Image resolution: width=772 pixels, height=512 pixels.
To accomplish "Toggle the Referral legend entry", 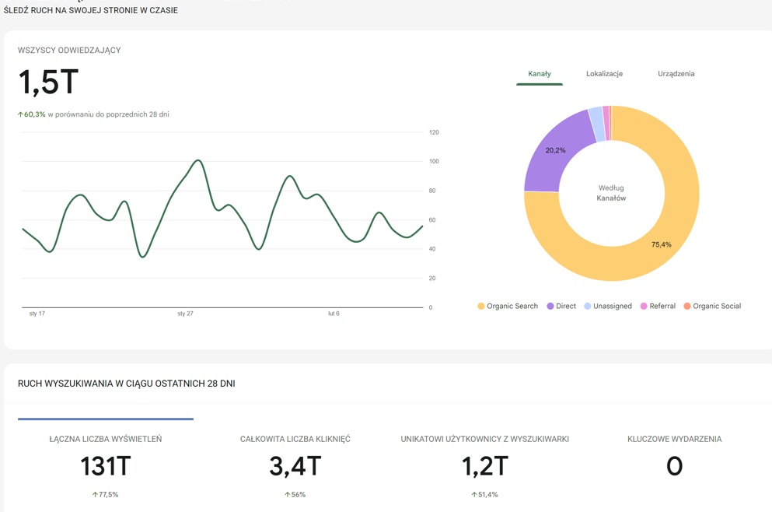I will [657, 307].
